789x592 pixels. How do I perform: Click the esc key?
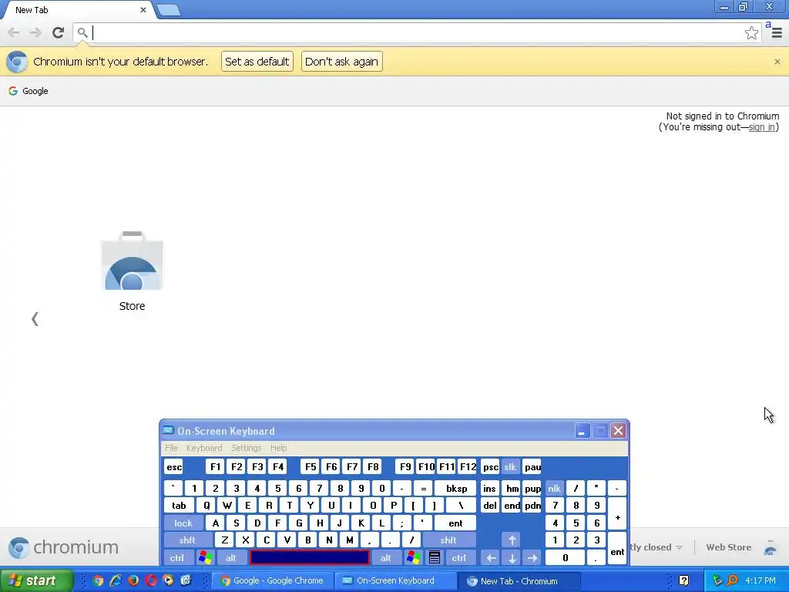click(174, 466)
